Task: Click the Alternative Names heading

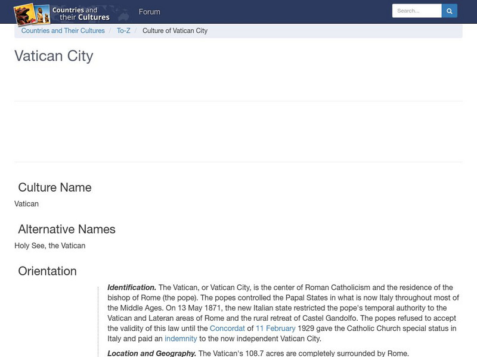Action: coord(67,229)
